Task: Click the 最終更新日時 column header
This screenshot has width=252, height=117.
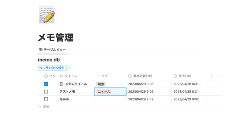Action: coord(140,76)
